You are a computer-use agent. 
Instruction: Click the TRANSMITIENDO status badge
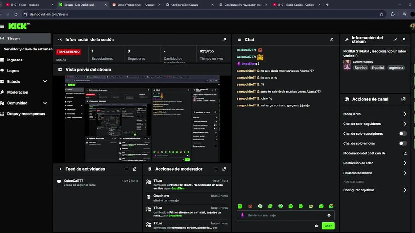coord(68,52)
